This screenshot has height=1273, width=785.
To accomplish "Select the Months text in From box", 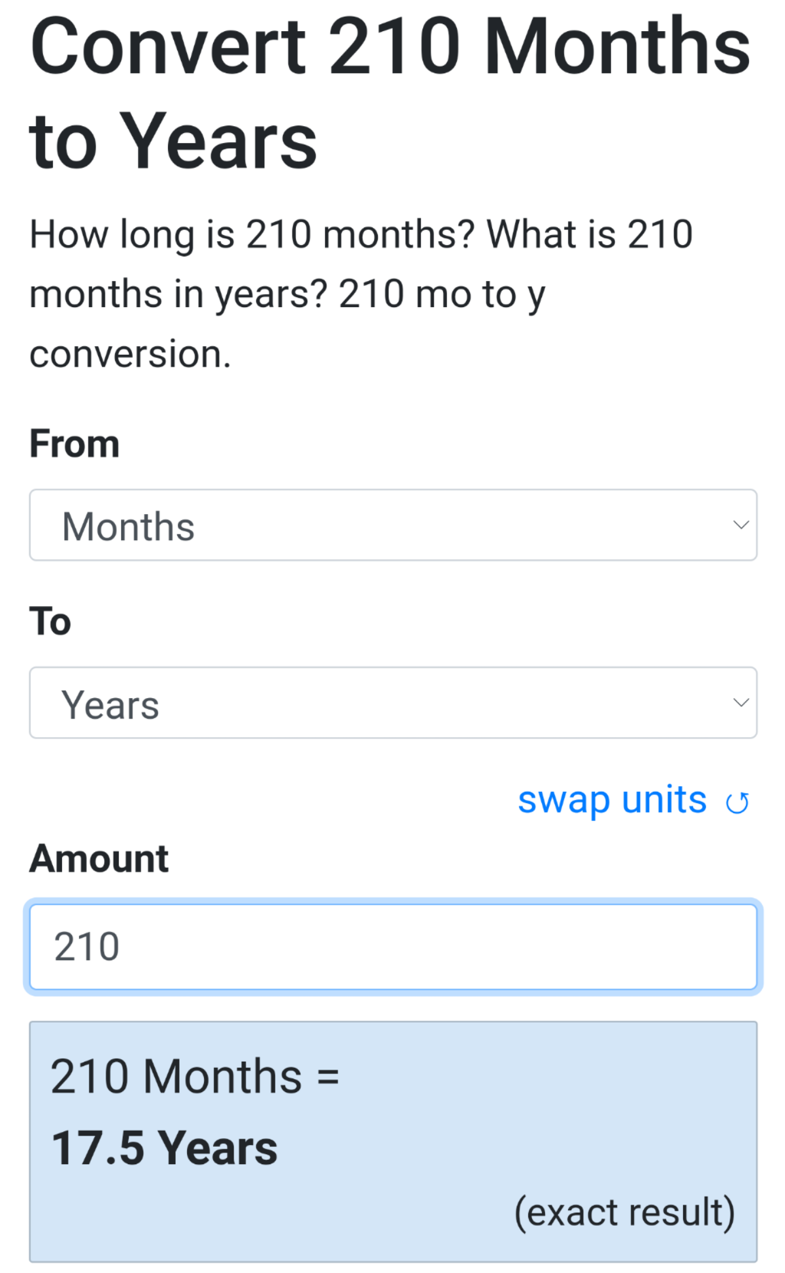I will pyautogui.click(x=128, y=527).
